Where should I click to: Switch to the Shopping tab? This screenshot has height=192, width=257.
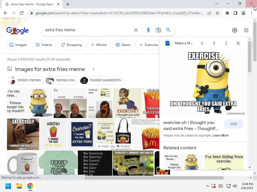[x=71, y=45]
